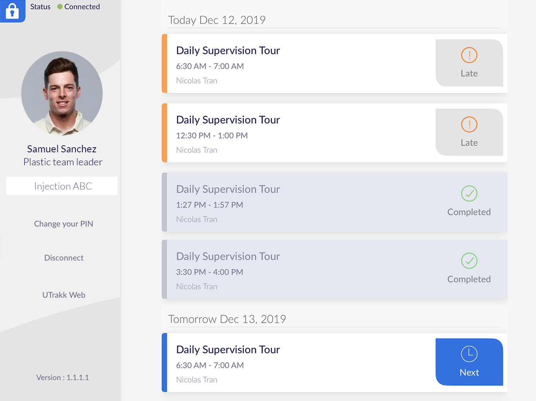Open the 12:30 PM Daily Supervision Tour card
The width and height of the screenshot is (536, 401).
pos(334,133)
